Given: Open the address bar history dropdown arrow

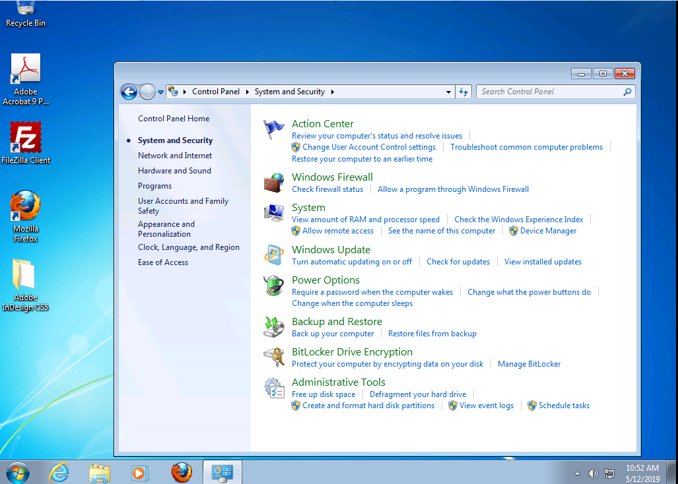Looking at the screenshot, I should tap(448, 92).
